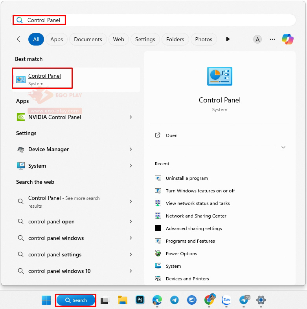Expand 'control panel windows' suggestion chevron
The height and width of the screenshot is (309, 307).
click(x=131, y=238)
